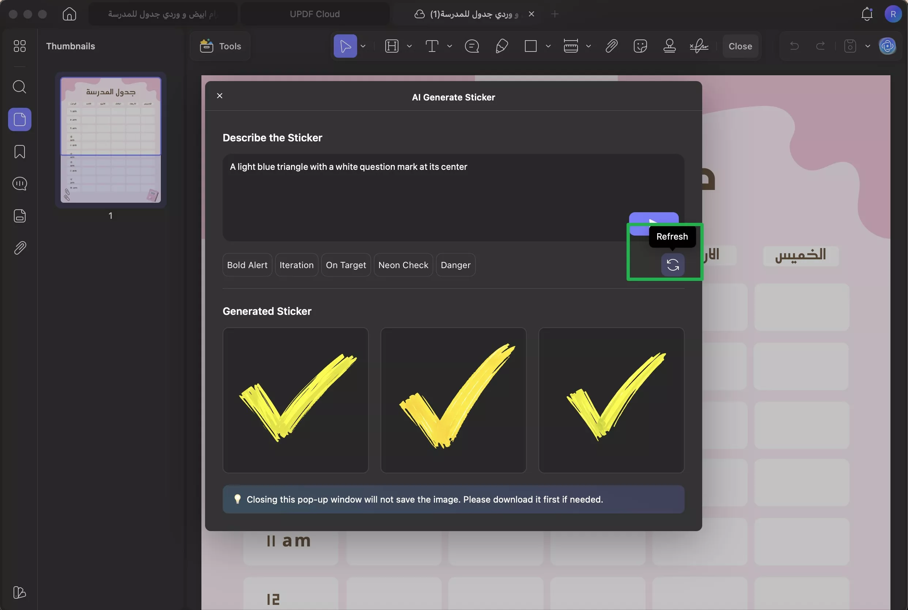Choose the Bold Alert suggestion
The width and height of the screenshot is (908, 610).
(x=247, y=265)
